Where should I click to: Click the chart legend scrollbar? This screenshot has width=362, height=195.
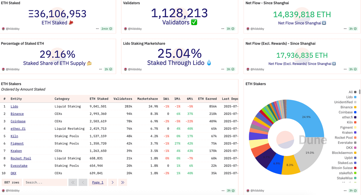[x=360, y=92]
